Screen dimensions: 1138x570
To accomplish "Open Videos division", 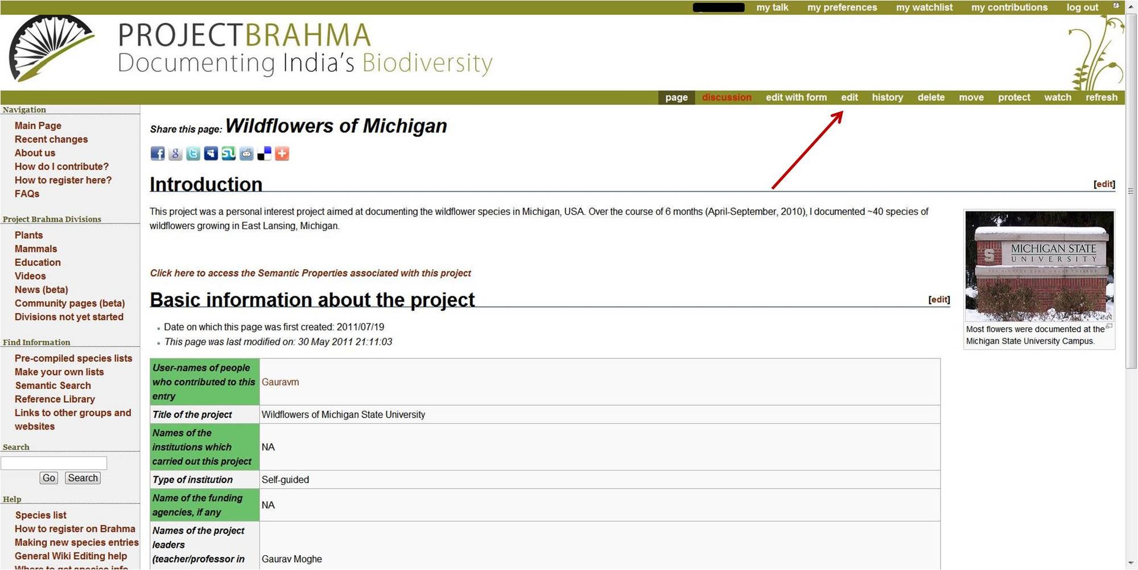I will point(30,276).
